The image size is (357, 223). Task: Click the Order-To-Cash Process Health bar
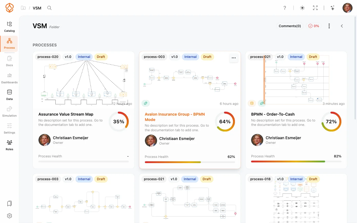pos(296,162)
